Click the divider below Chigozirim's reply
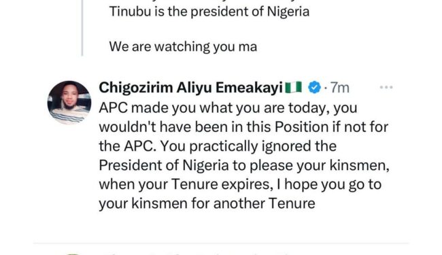The image size is (442, 255). (x=221, y=243)
